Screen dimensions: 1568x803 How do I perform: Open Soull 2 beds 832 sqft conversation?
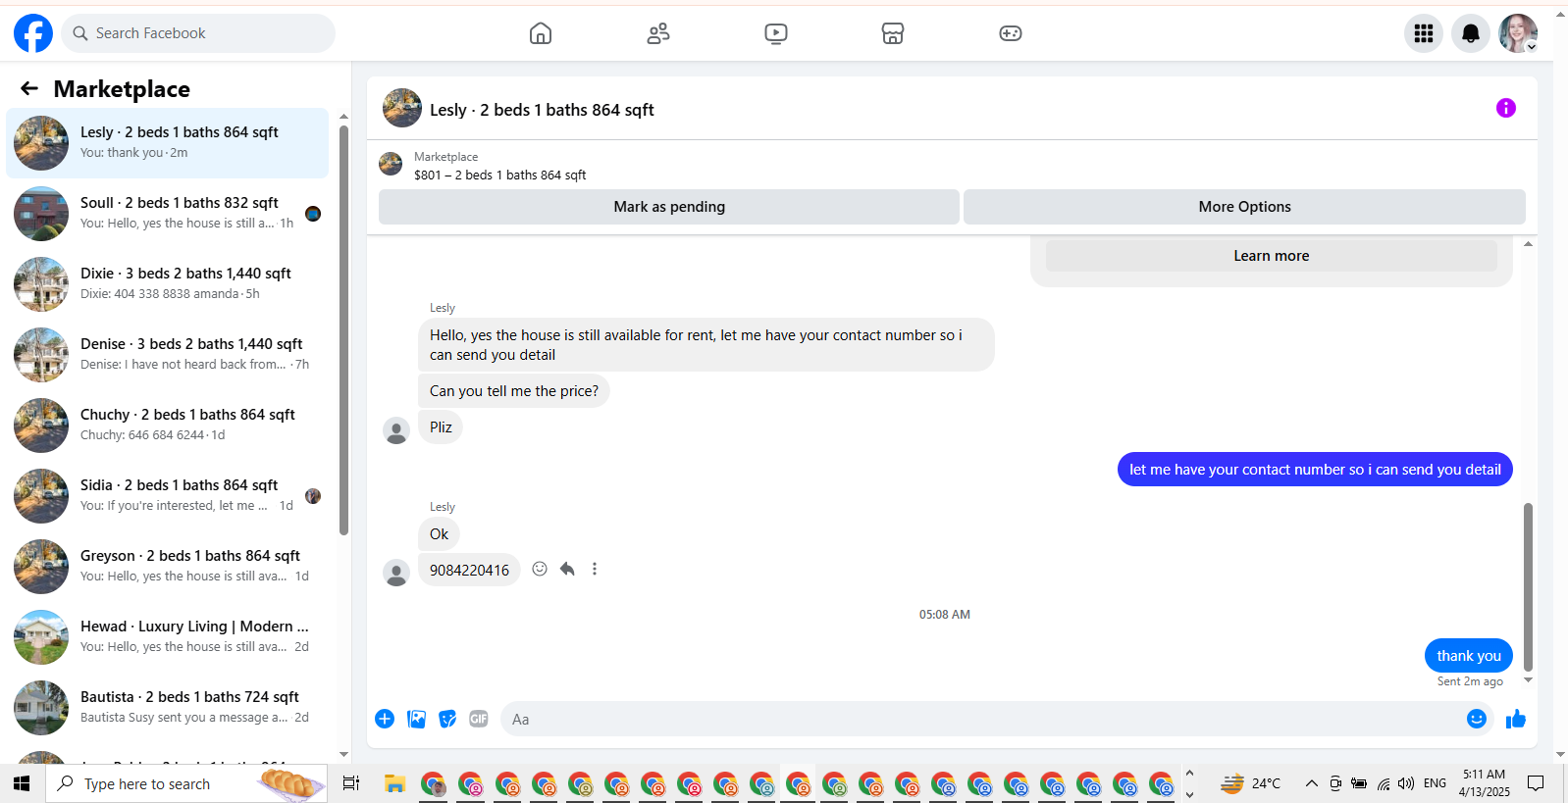click(168, 214)
